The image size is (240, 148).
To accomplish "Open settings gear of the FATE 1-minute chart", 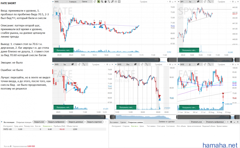I will pyautogui.click(x=170, y=1).
